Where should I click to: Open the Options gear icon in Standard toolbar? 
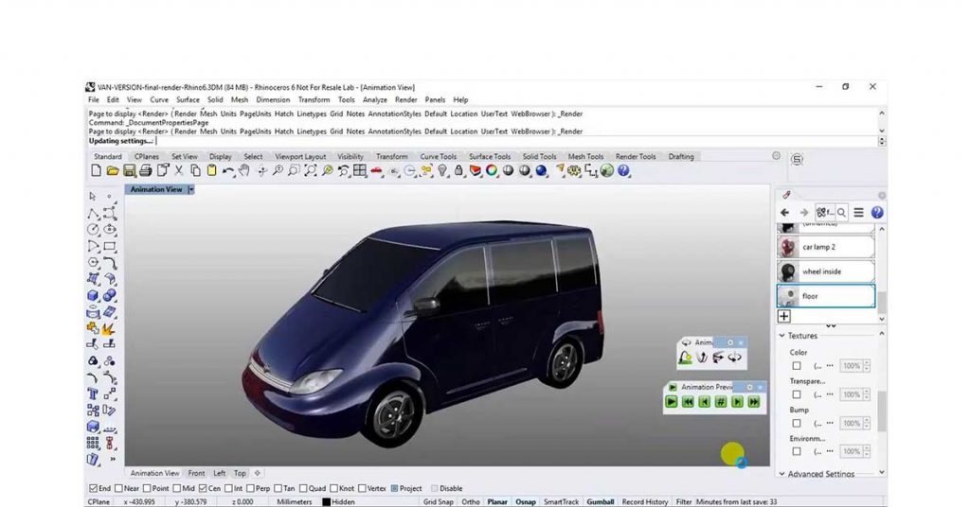pos(575,171)
